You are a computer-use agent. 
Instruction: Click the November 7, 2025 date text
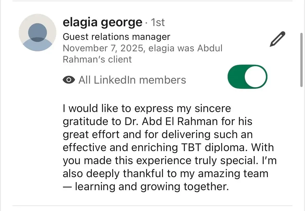click(x=104, y=48)
